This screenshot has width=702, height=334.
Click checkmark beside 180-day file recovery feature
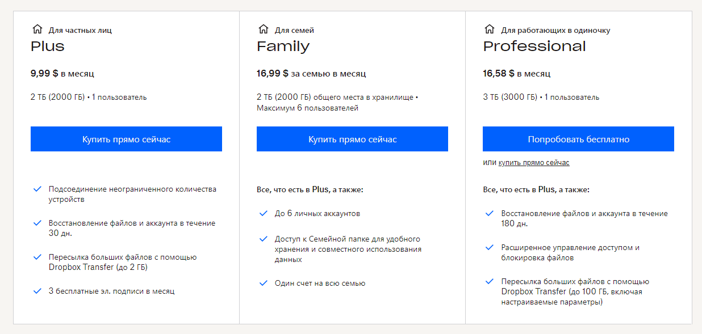(x=490, y=214)
